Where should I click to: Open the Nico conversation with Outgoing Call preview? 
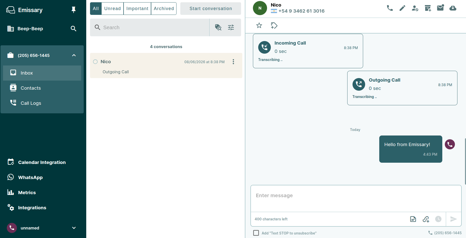pos(166,65)
